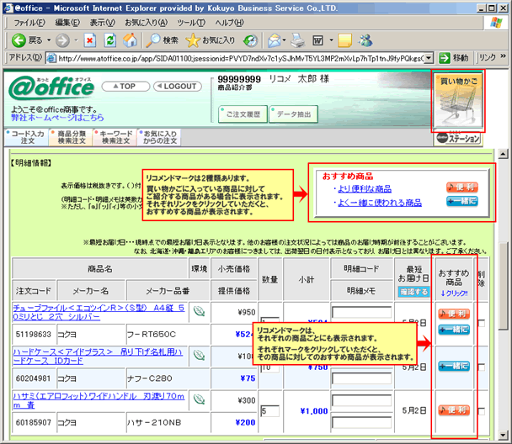Viewport: 512px width, 444px height.
Task: Tick delete checkbox for ハードケース row
Action: (x=481, y=367)
